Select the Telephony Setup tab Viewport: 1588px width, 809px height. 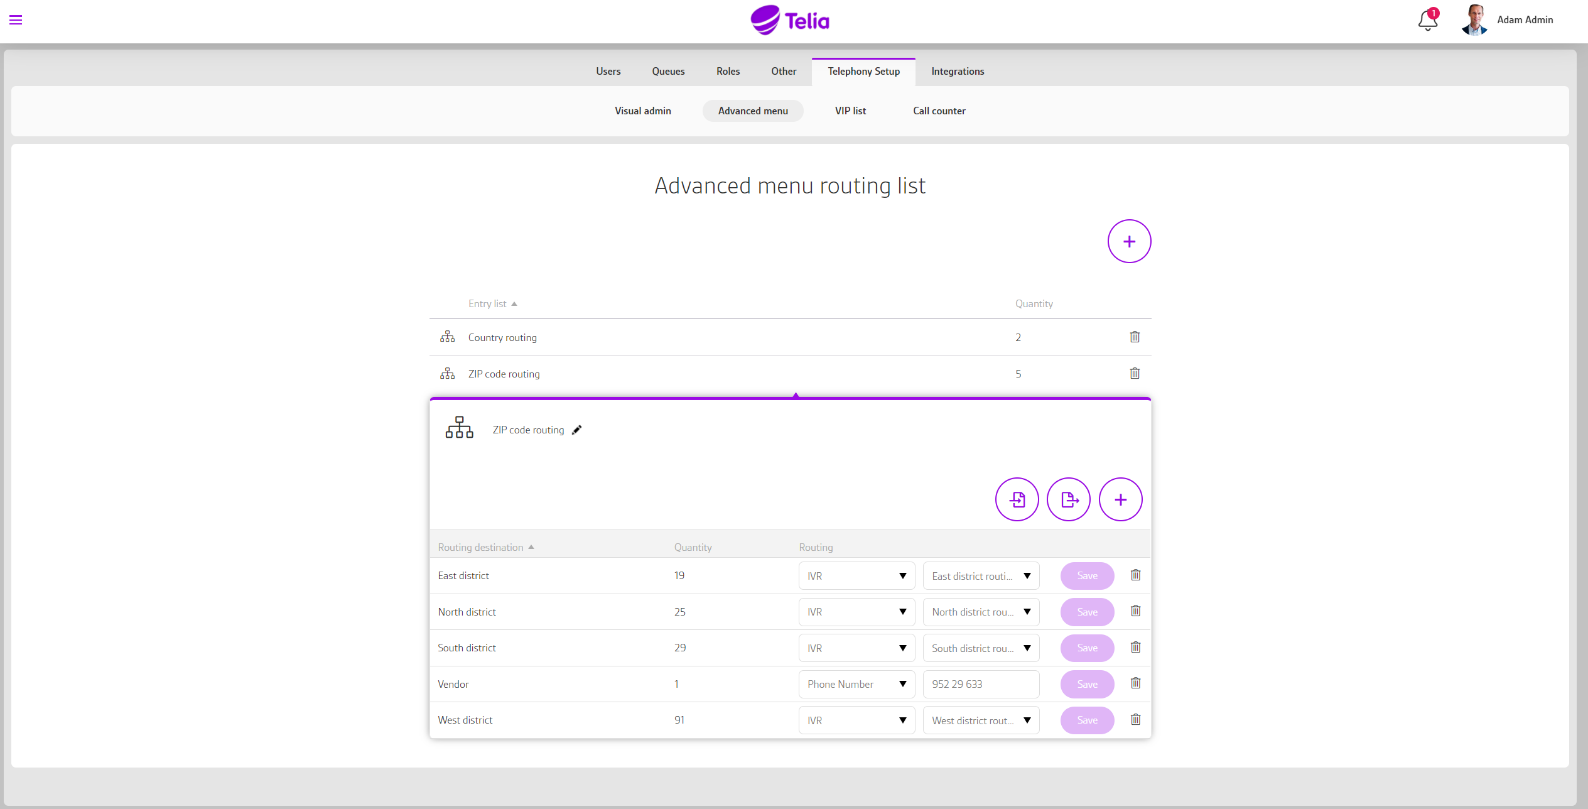(863, 72)
